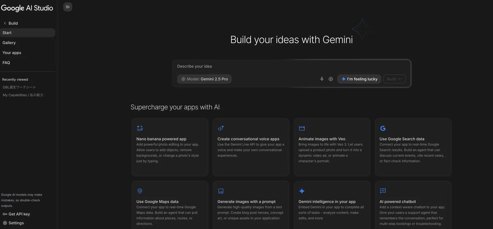
Task: Click the Google Search G icon
Action: tap(383, 128)
